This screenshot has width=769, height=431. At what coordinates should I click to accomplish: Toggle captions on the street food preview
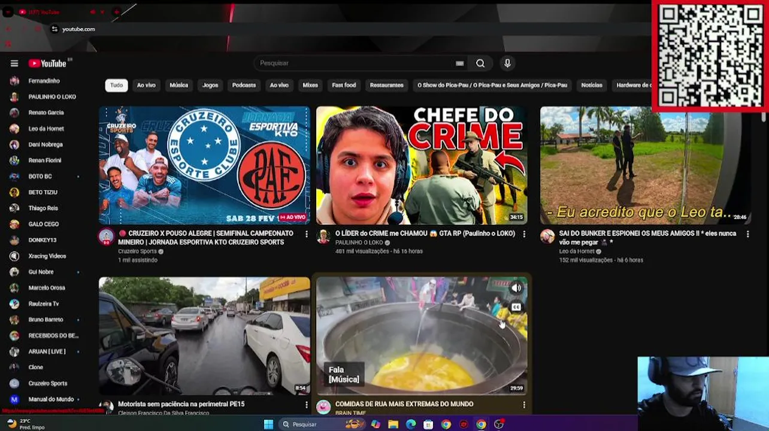pyautogui.click(x=516, y=307)
